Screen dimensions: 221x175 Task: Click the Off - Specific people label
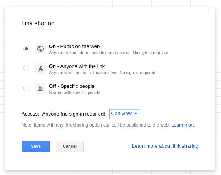[x=72, y=86]
